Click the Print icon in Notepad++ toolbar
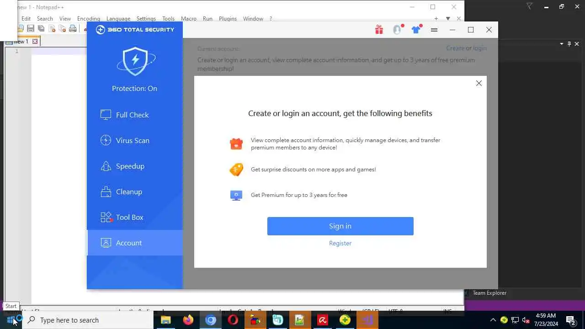Viewport: 585px width, 329px height. (x=73, y=29)
